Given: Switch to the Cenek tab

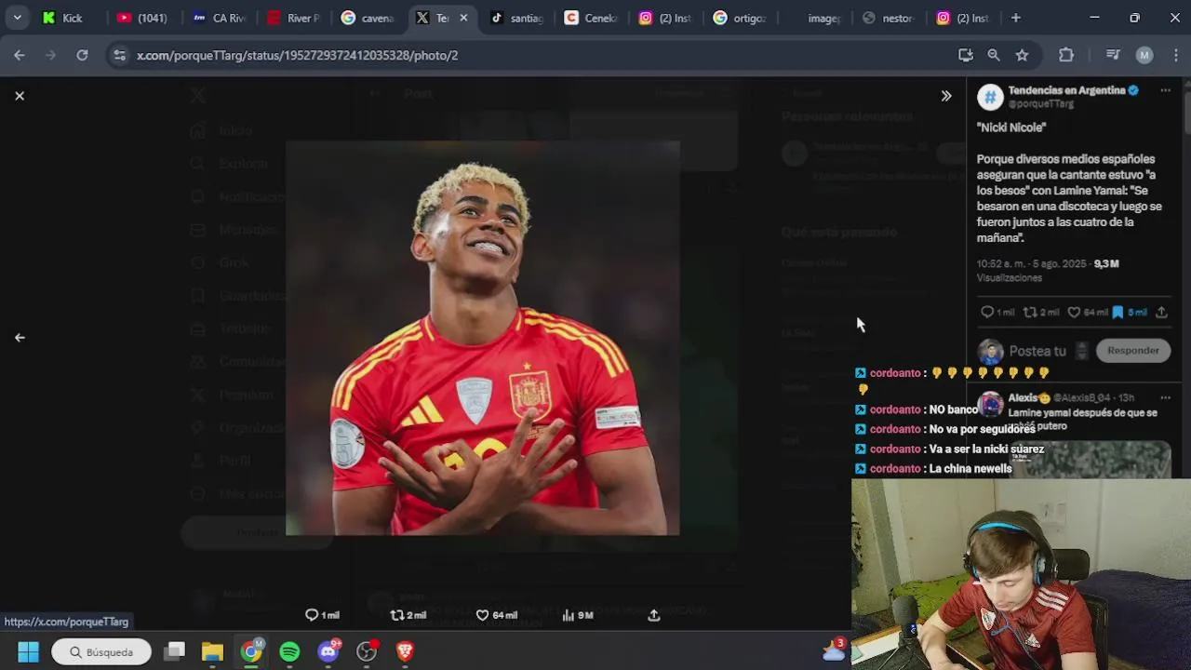Looking at the screenshot, I should 592,18.
